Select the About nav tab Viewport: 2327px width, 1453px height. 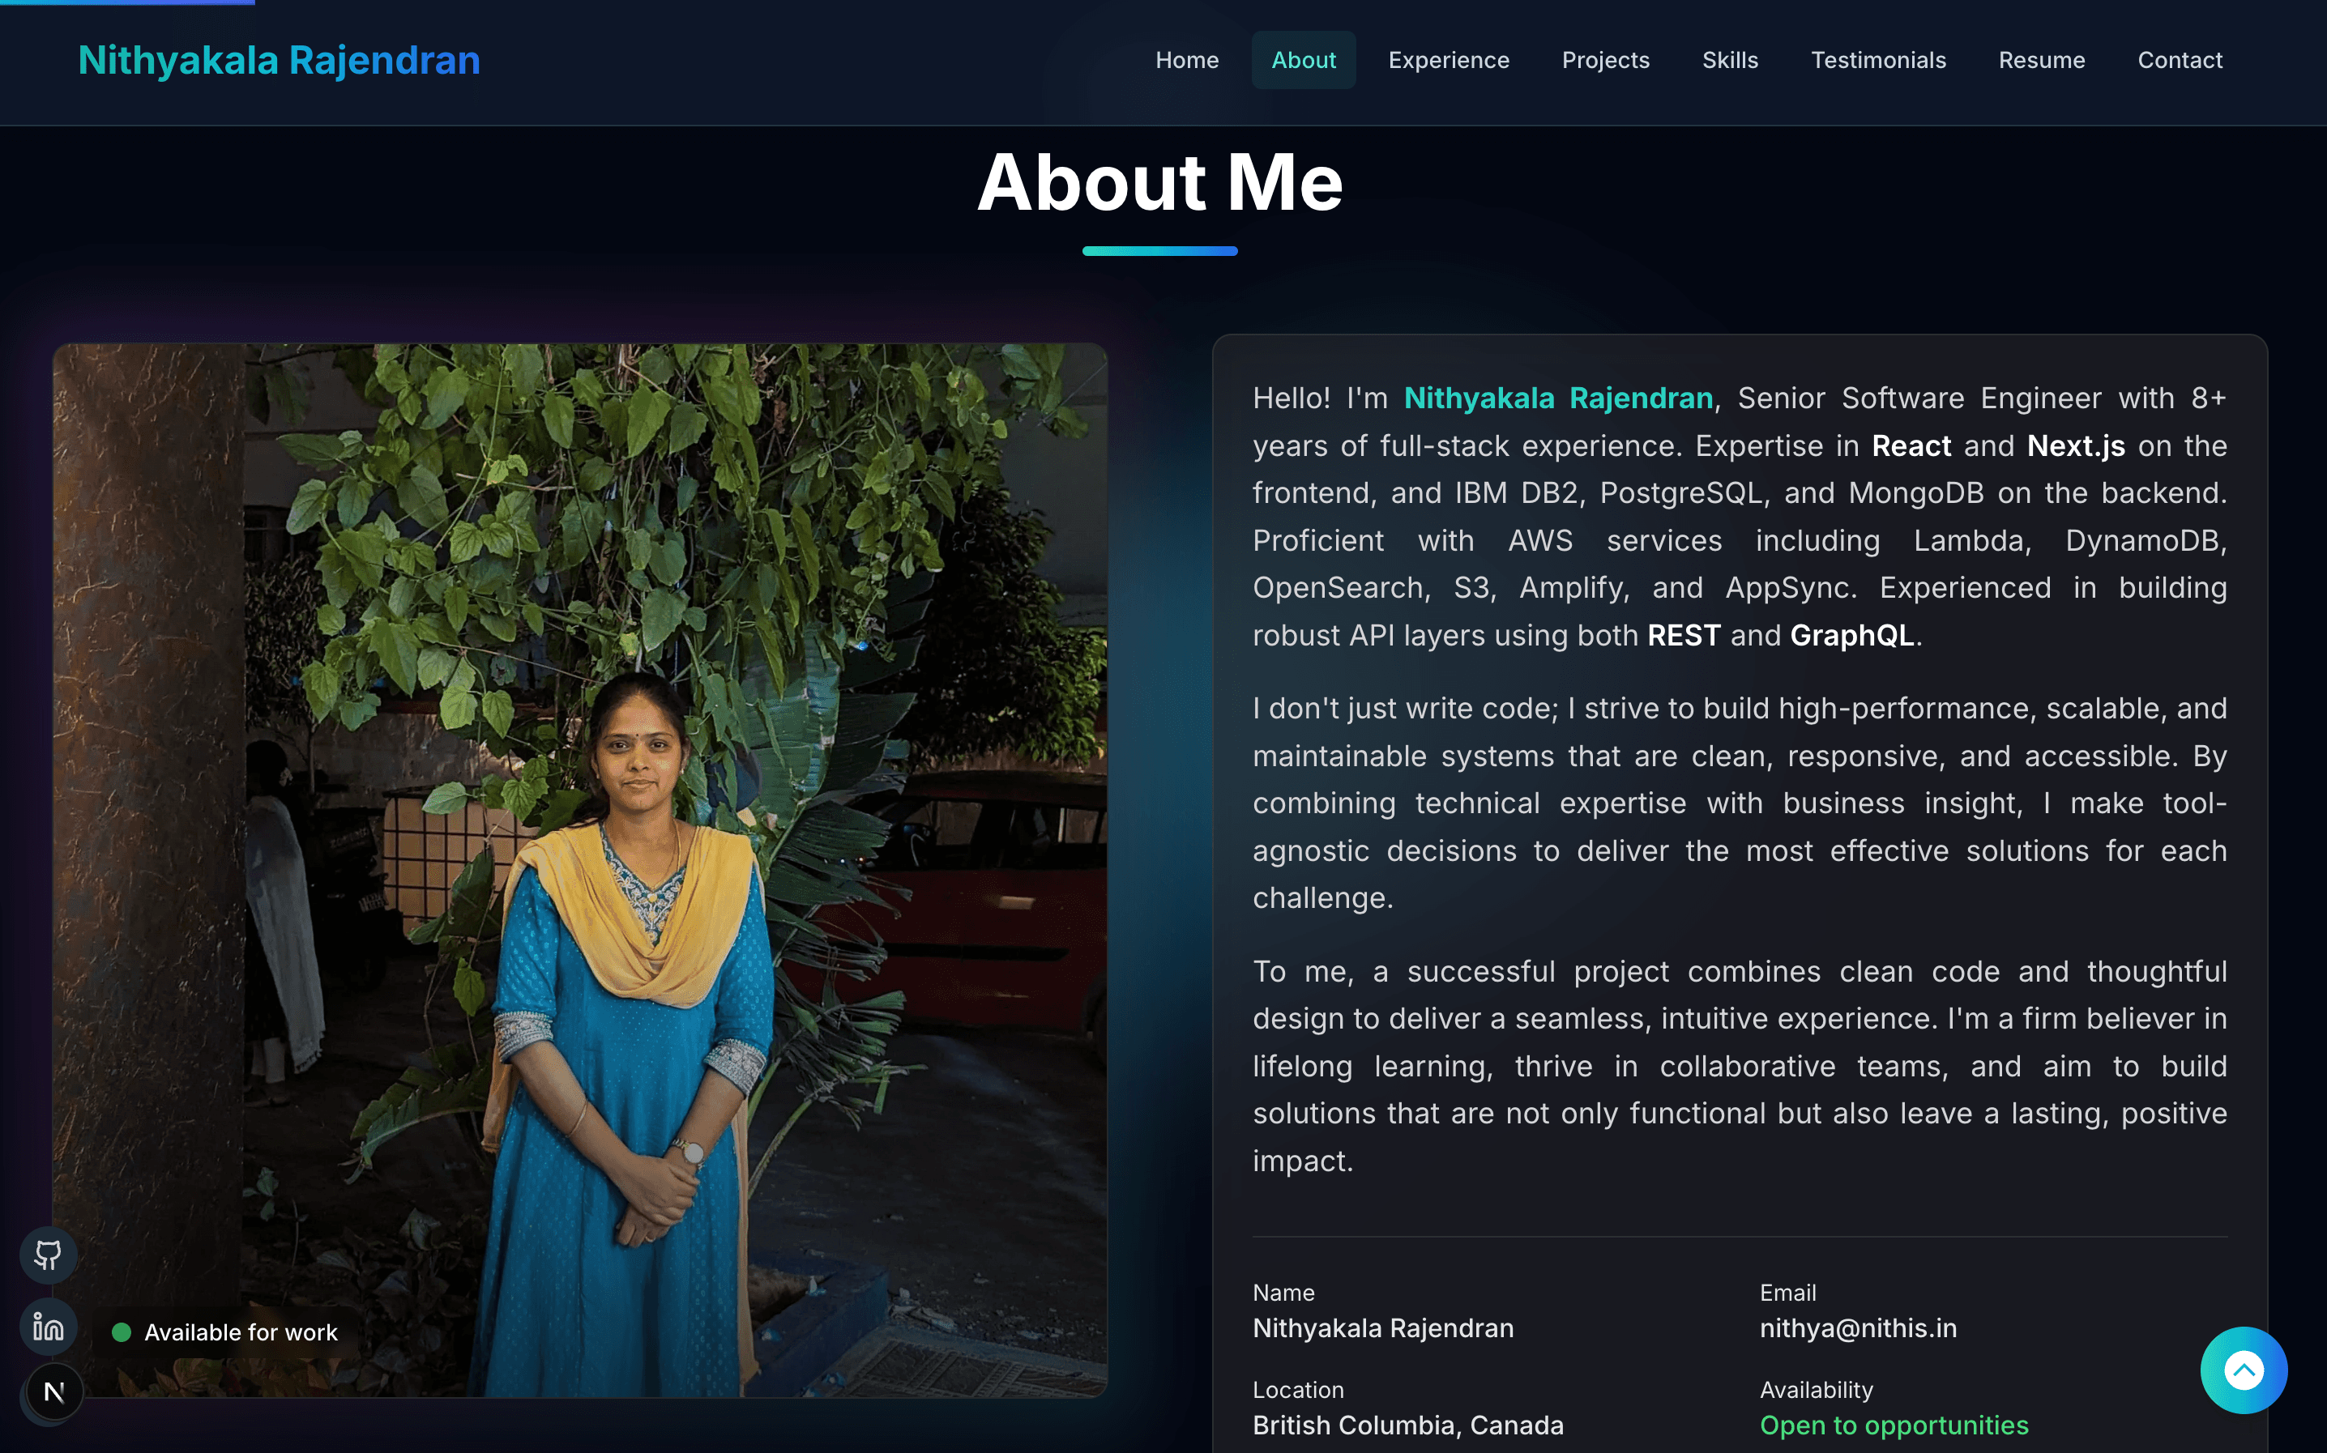pyautogui.click(x=1304, y=60)
